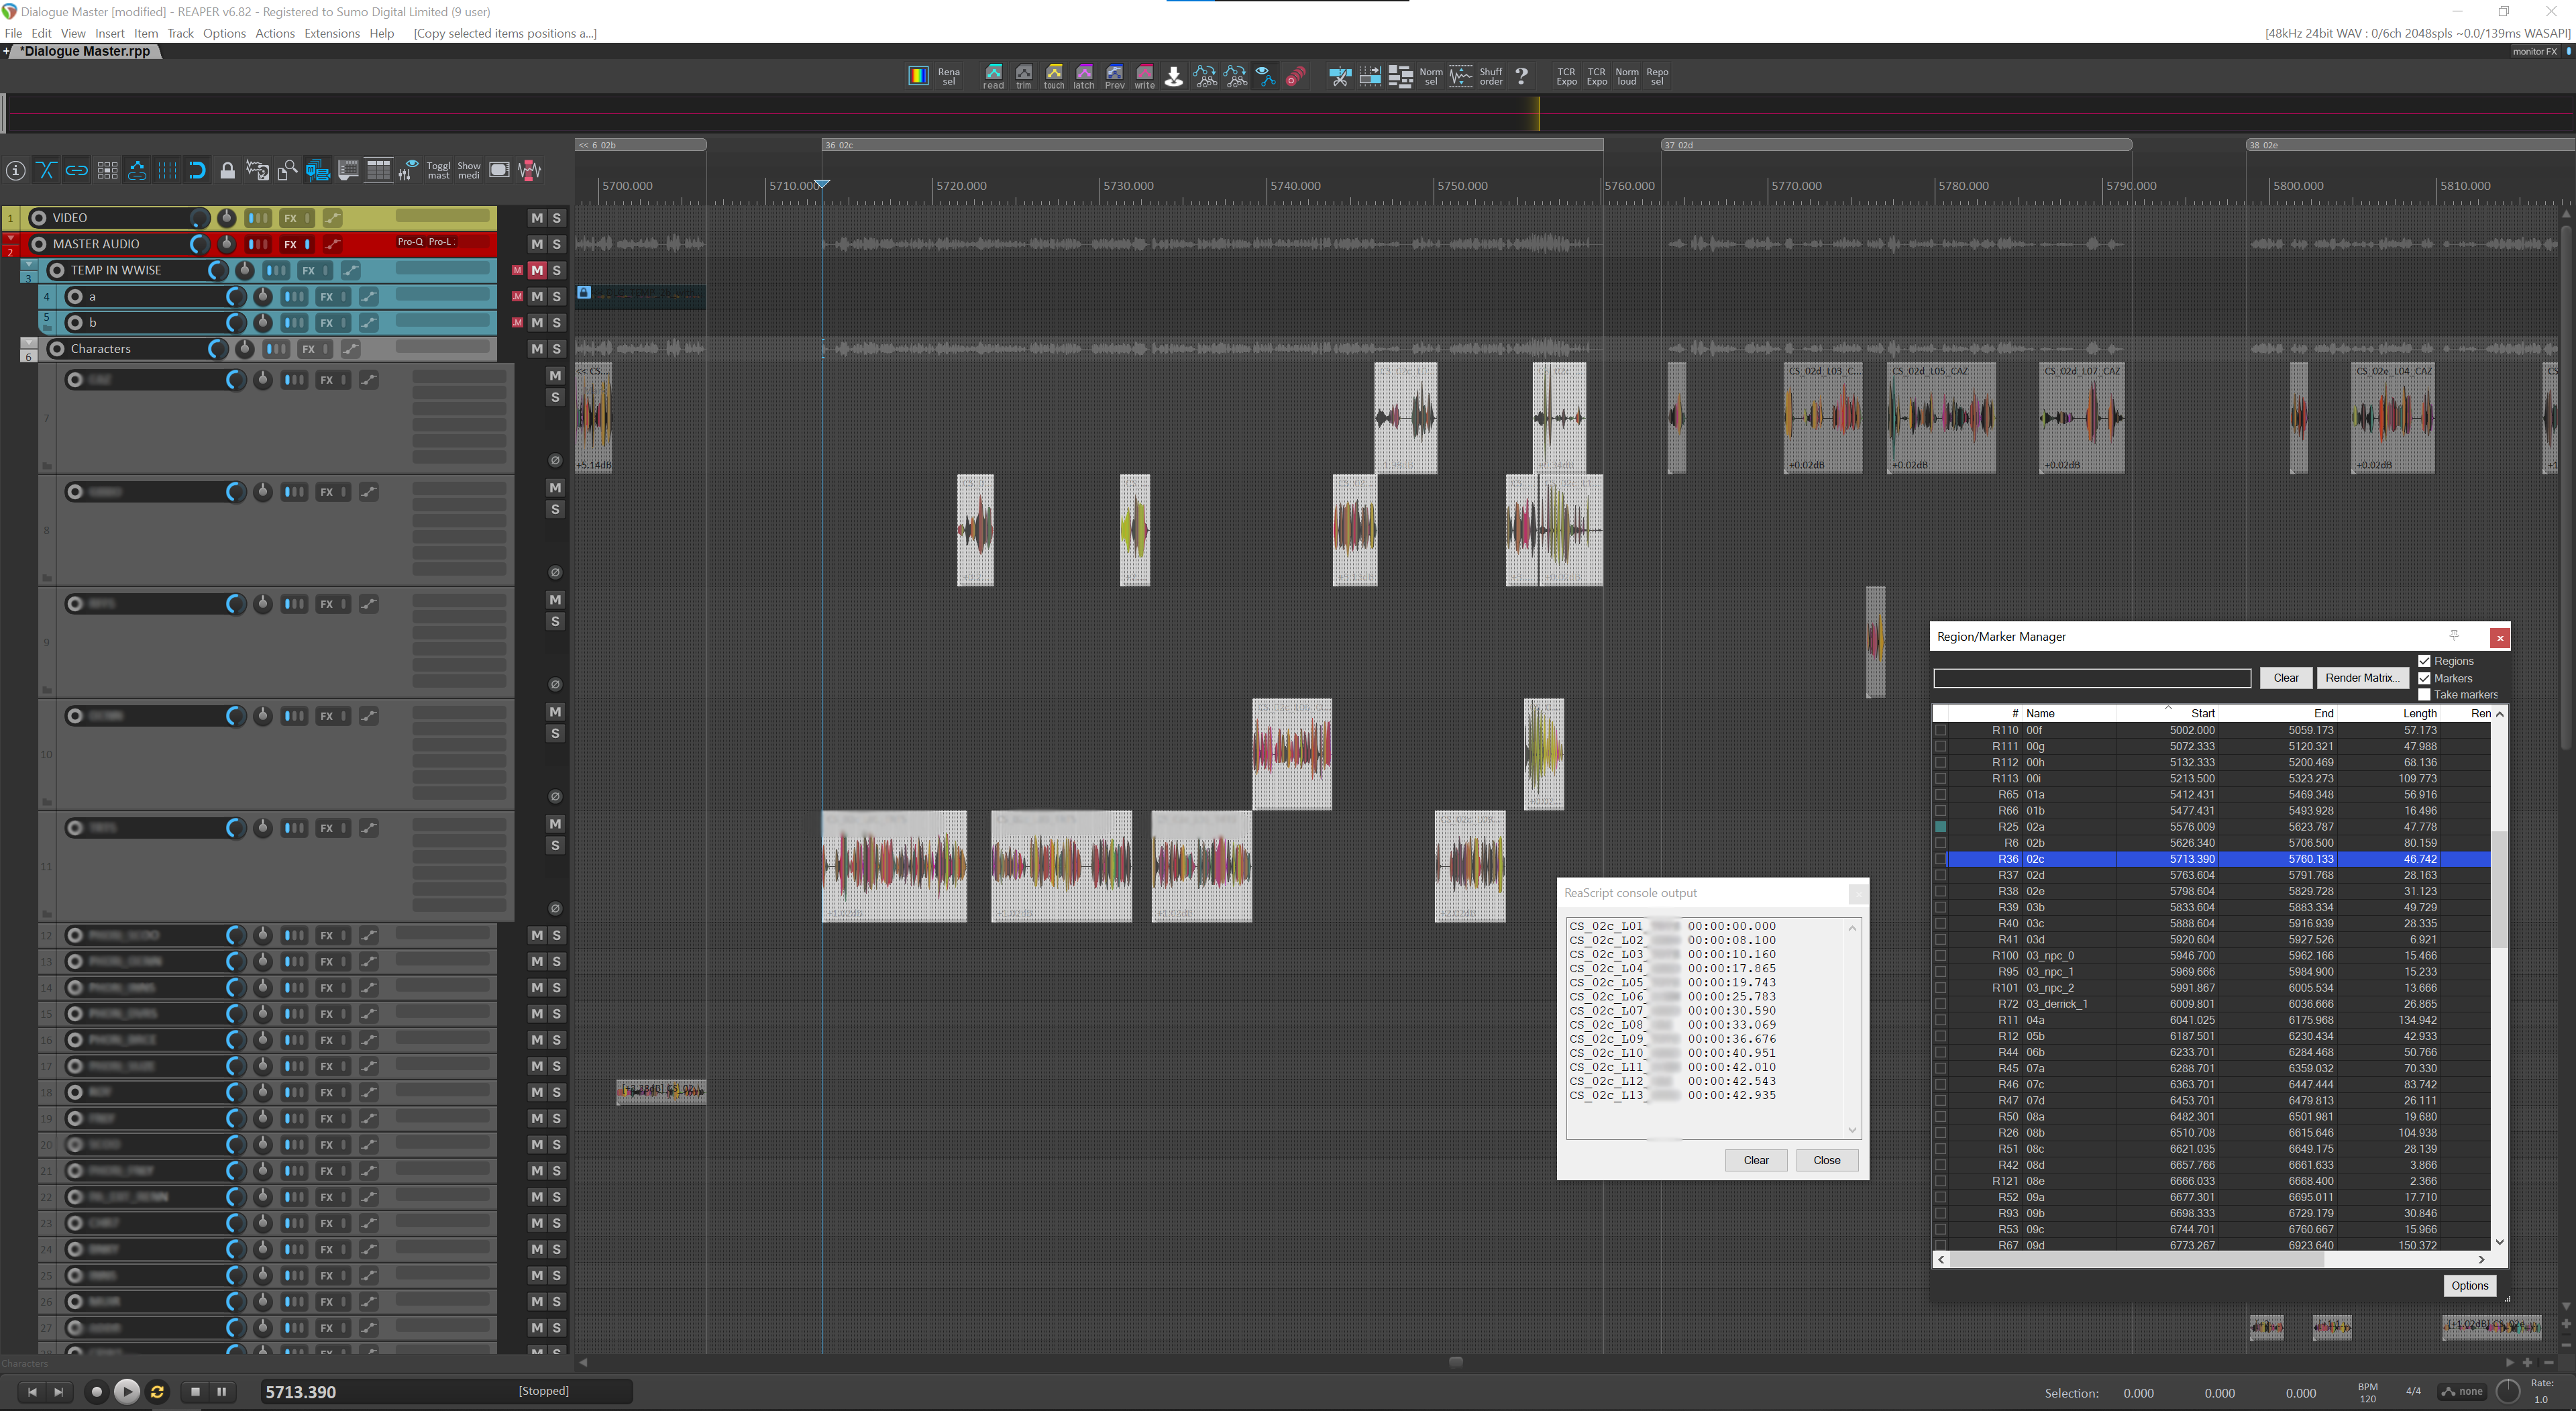Click the touch automation mode icon
2576x1411 pixels.
1054,76
